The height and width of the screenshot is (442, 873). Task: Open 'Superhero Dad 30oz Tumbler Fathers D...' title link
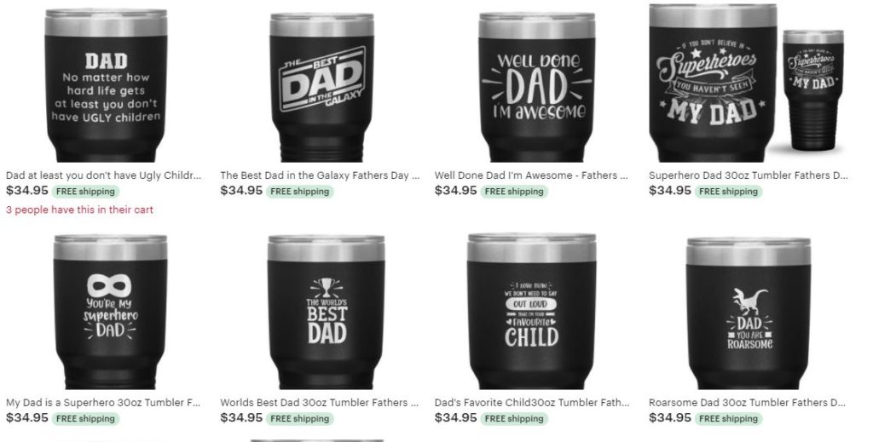point(748,175)
